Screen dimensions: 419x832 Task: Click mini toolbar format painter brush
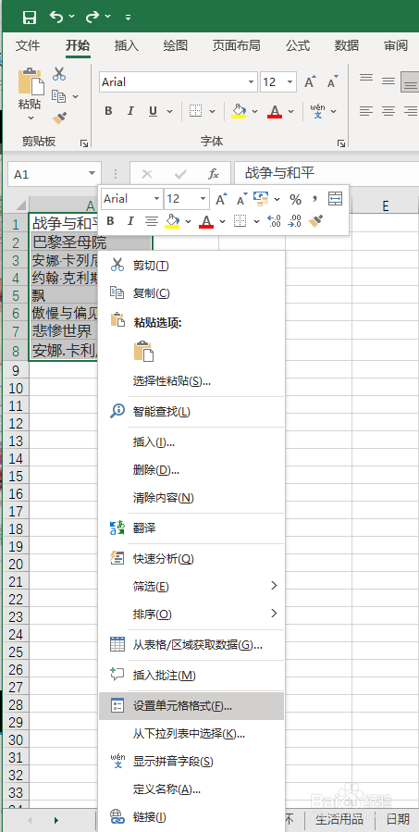[x=316, y=221]
